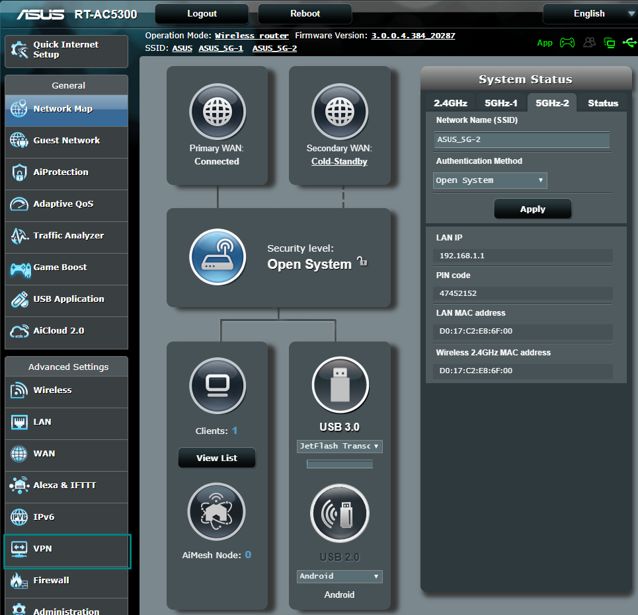The height and width of the screenshot is (615, 638).
Task: Click the guest users status icon
Action: click(589, 42)
